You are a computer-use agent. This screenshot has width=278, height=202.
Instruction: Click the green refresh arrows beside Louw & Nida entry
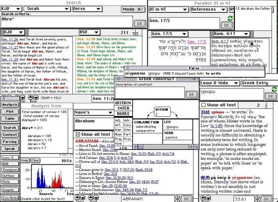[x=274, y=89]
